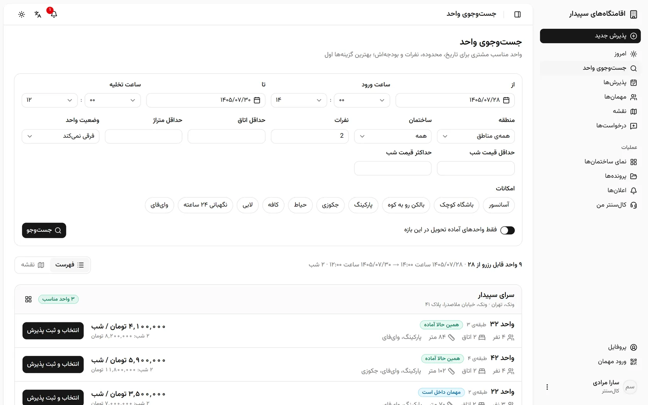This screenshot has width=648, height=405.
Task: Open پرونده‌ها in the sidebar
Action: pyautogui.click(x=590, y=176)
